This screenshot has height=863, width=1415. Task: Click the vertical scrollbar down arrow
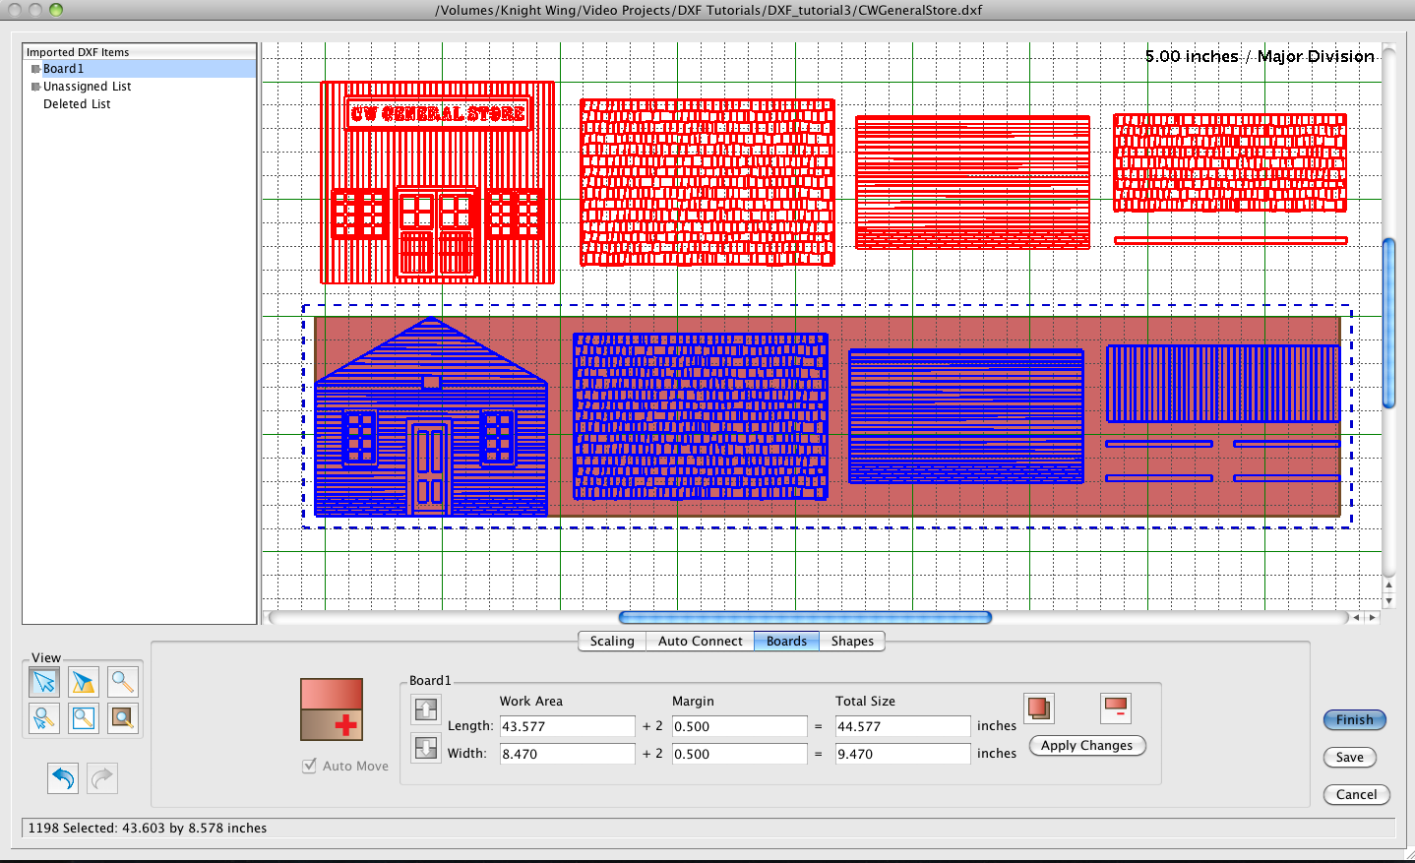[x=1389, y=600]
